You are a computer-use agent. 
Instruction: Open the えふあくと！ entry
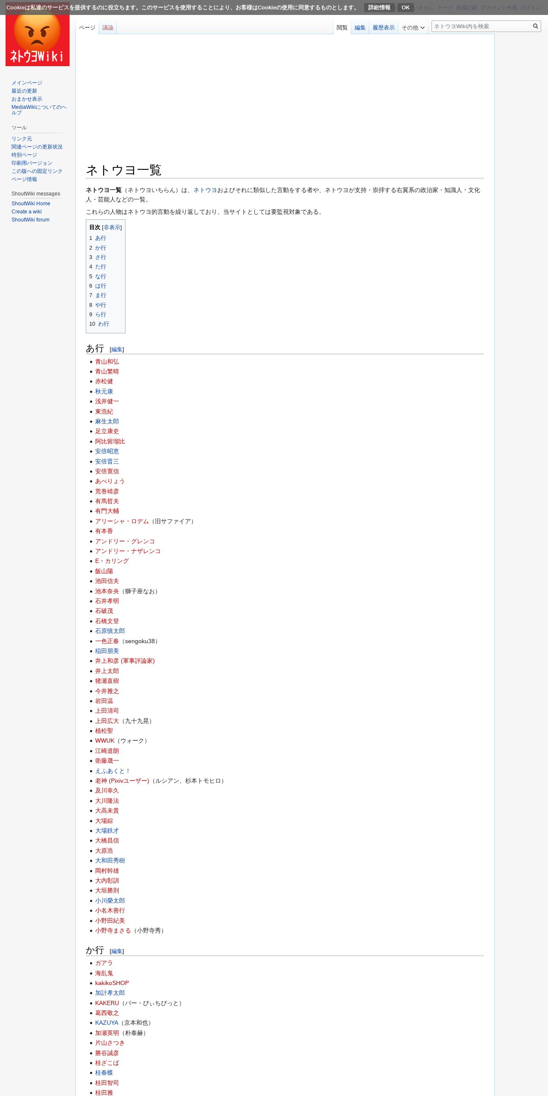(113, 771)
